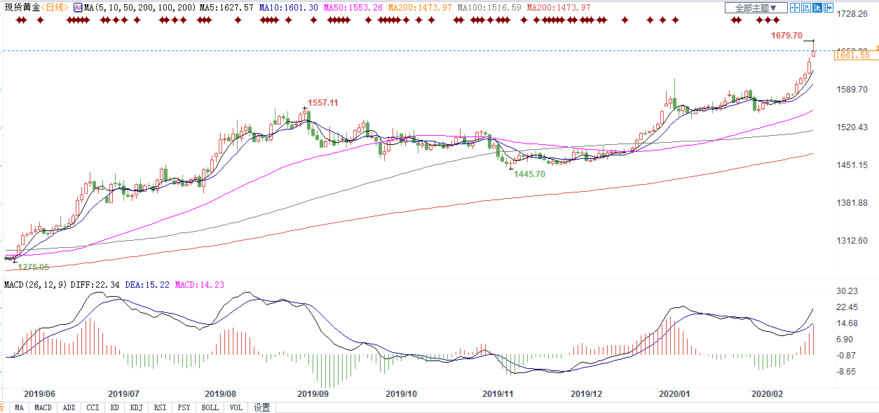Click the 1275.05 low price label
Screen dimensions: 879x413
34,267
